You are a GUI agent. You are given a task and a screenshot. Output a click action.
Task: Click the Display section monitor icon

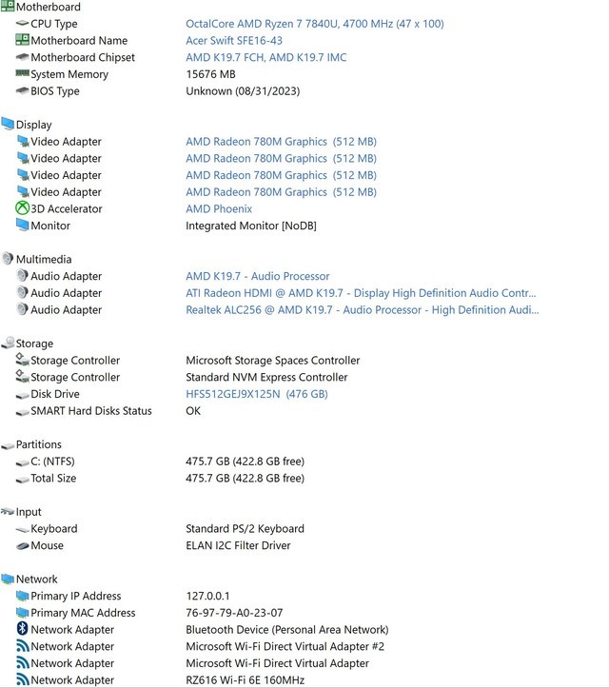pyautogui.click(x=8, y=125)
